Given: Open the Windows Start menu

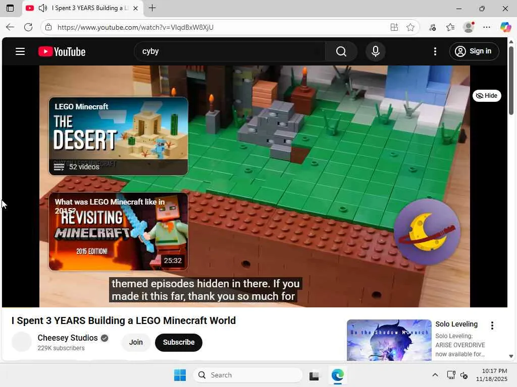Looking at the screenshot, I should 180,375.
